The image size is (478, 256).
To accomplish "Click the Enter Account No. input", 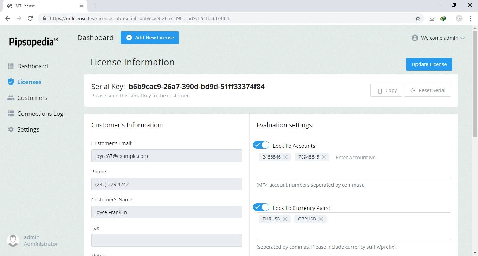I will click(356, 158).
